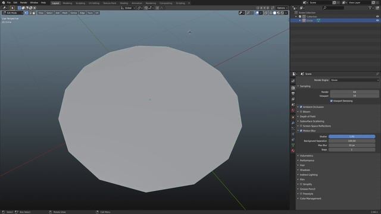Click the Blender logo menu icon
The height and width of the screenshot is (214, 381).
coord(4,2)
